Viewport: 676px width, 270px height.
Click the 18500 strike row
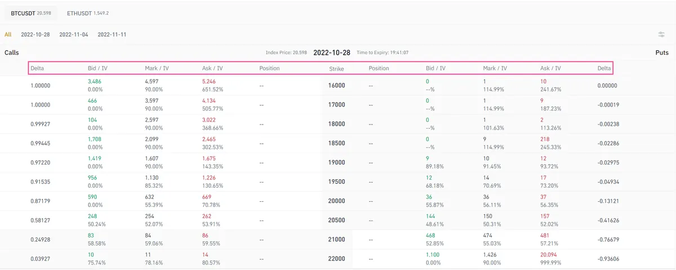click(x=337, y=143)
